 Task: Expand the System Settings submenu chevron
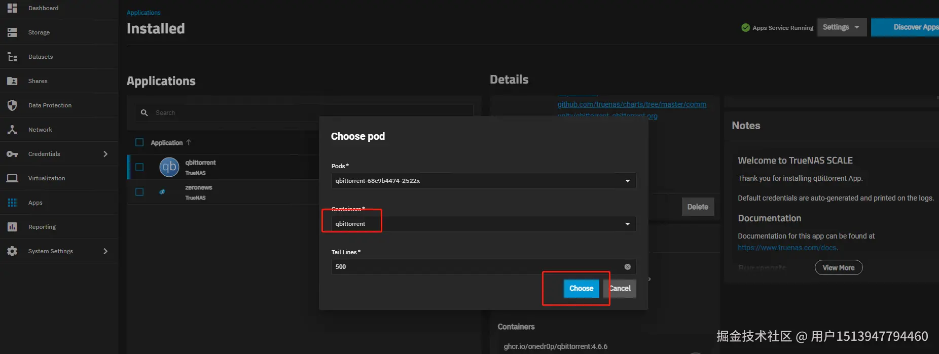click(x=105, y=251)
